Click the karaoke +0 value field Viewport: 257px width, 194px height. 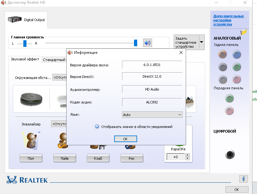click(x=176, y=157)
